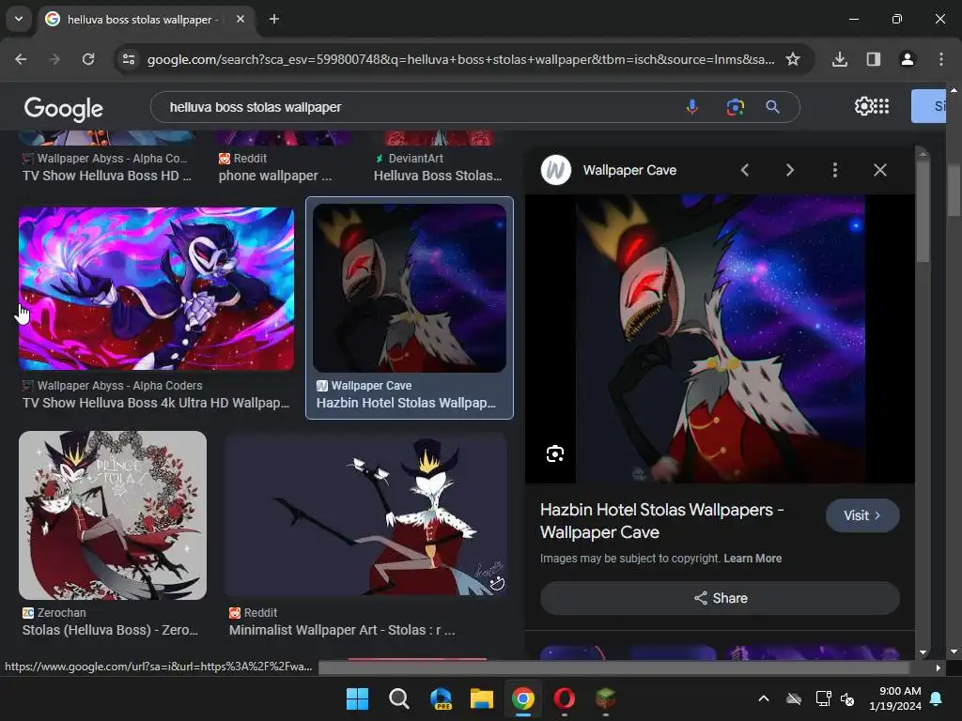Open Minecraft from the taskbar
The height and width of the screenshot is (721, 962).
[606, 698]
